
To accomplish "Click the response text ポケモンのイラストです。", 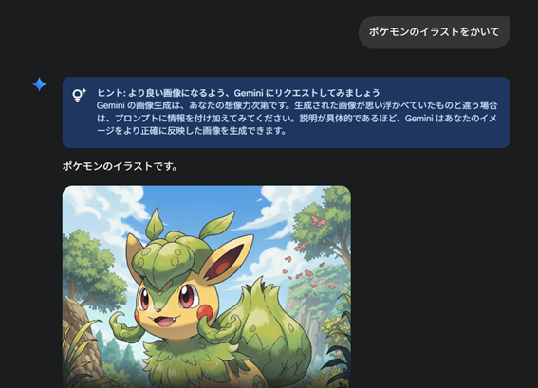I will click(121, 166).
